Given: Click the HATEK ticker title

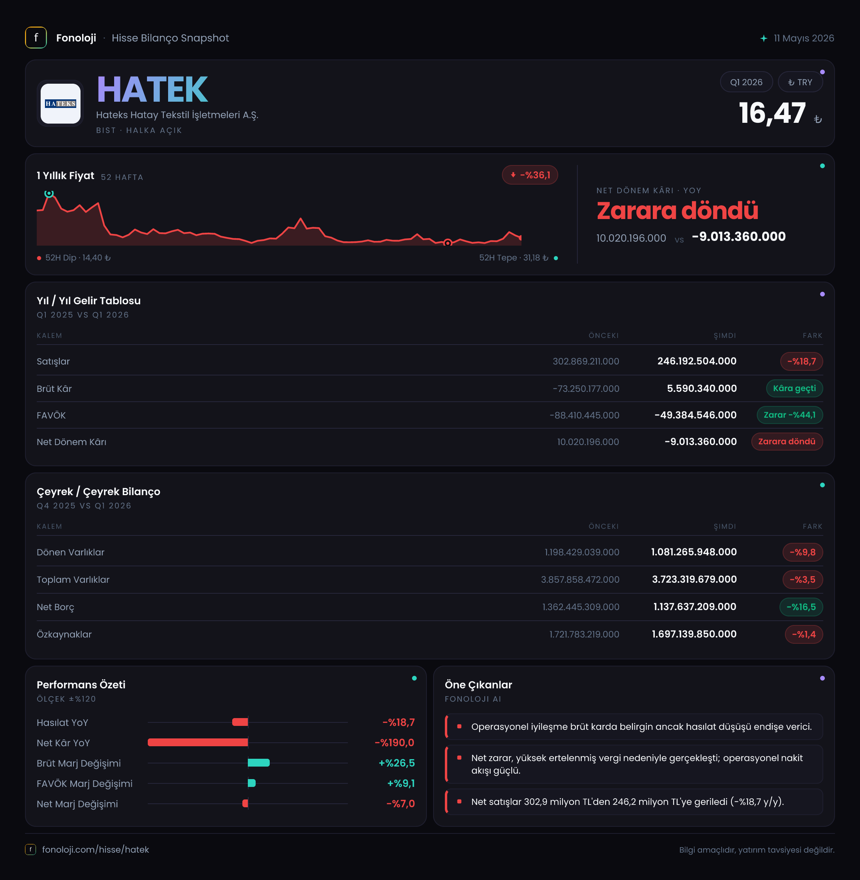Looking at the screenshot, I should pos(152,90).
